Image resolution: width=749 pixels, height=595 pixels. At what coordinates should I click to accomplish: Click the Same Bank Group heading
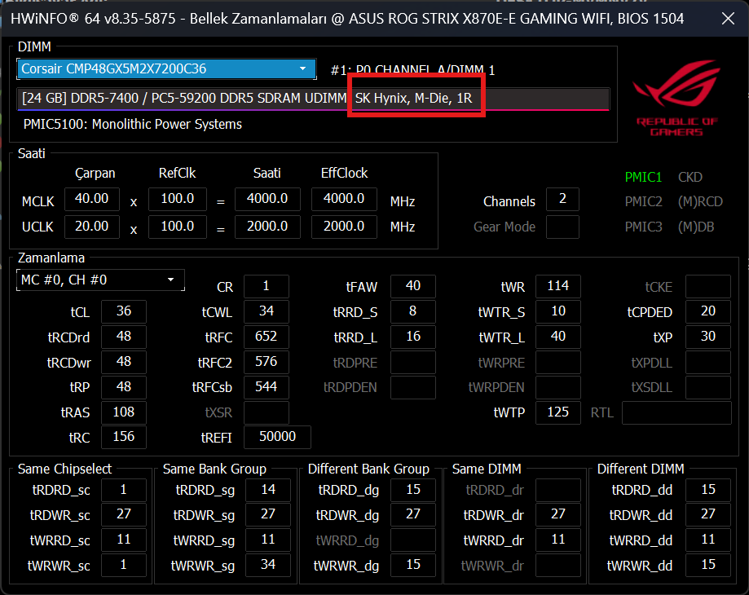214,469
